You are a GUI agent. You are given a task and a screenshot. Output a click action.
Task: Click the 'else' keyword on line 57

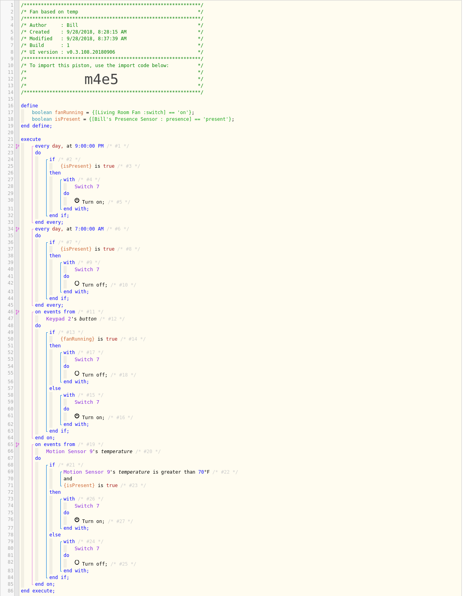[x=55, y=388]
